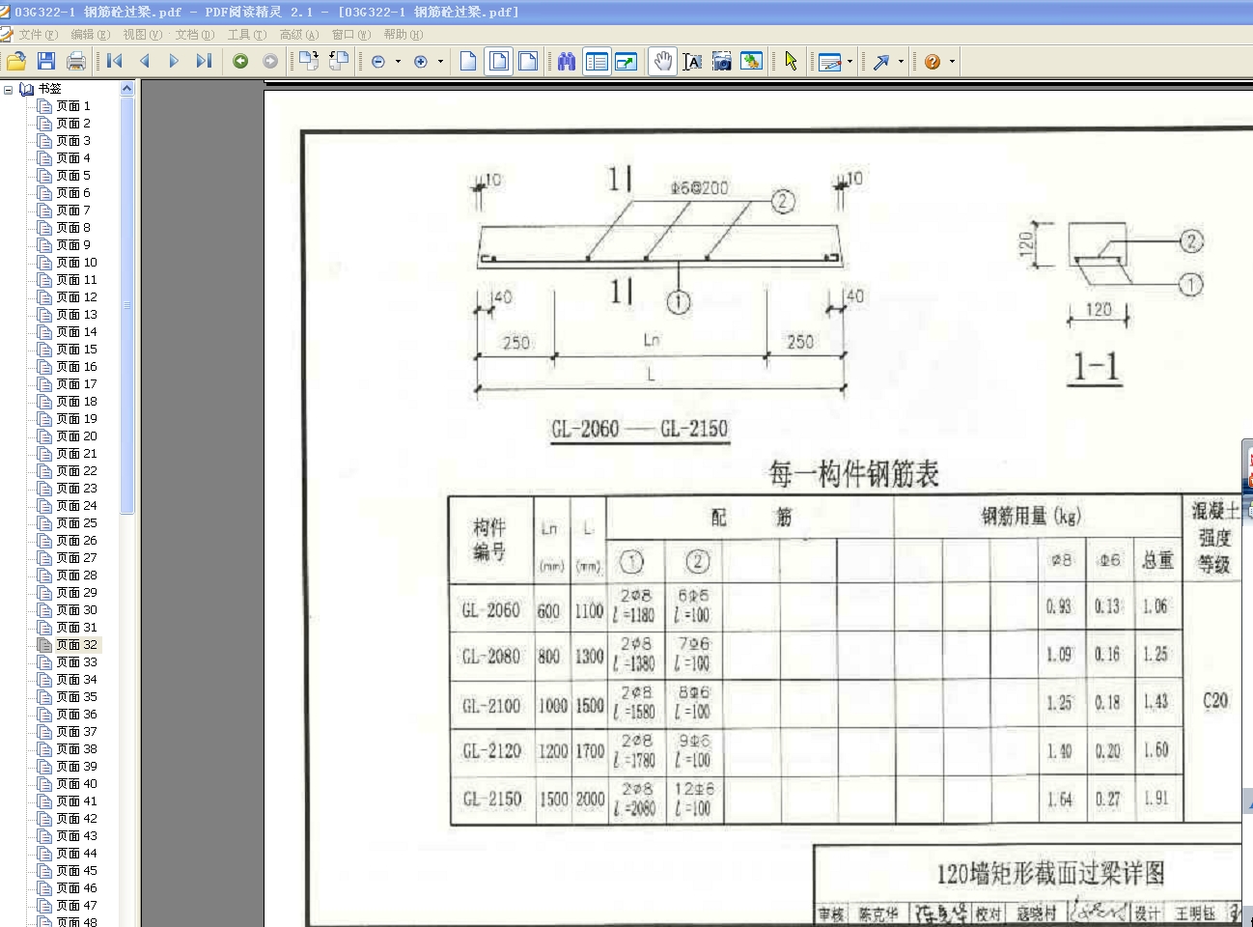
Task: Click the Print icon
Action: [76, 62]
